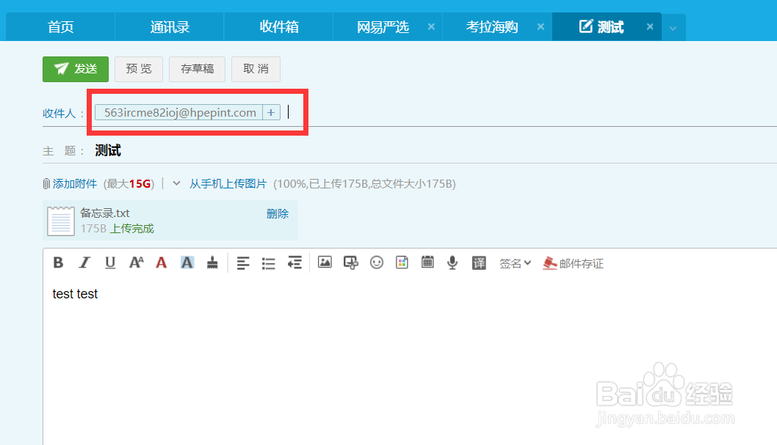Expand the 签名 signature dropdown

pyautogui.click(x=516, y=262)
